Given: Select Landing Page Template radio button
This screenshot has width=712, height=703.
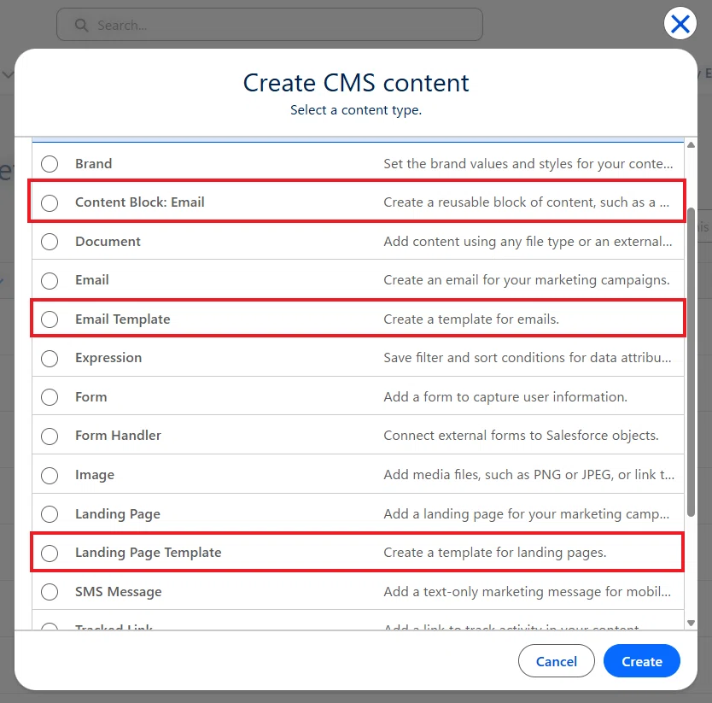Looking at the screenshot, I should tap(50, 553).
